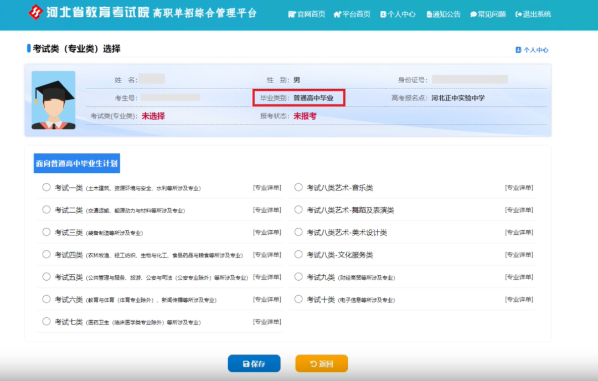Open 个人中心 from the top navigation icon

[382, 14]
